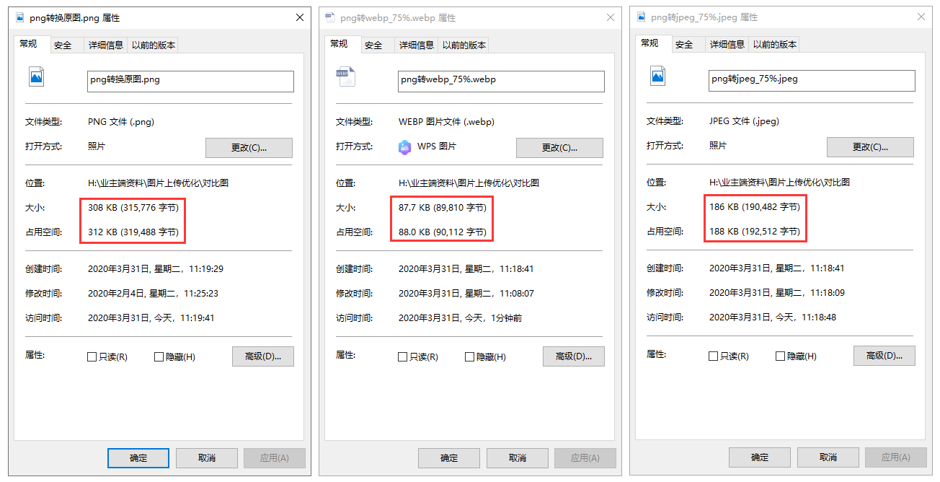Click 取消 in the webp properties dialog
Image resolution: width=940 pixels, height=482 pixels.
pos(517,457)
